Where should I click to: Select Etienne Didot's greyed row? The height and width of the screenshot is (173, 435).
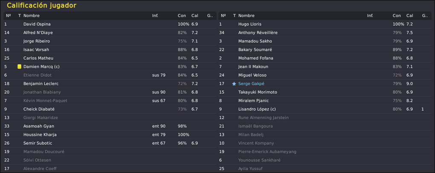pos(110,75)
